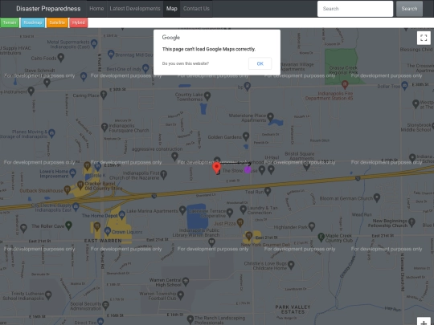Screen dimensions: 434x325
Task: Click PARK VALLEY ESTATES label
Action: pyautogui.click(x=293, y=309)
